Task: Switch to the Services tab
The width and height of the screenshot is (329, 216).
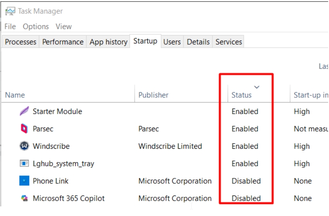Action: coord(229,42)
